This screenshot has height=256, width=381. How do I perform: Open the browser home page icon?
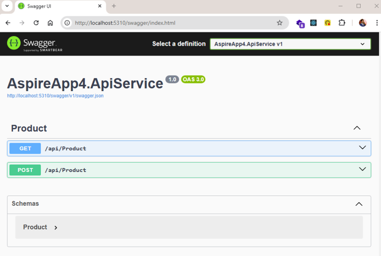pyautogui.click(x=50, y=23)
